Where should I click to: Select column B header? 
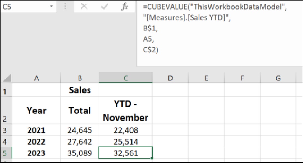[x=80, y=78]
